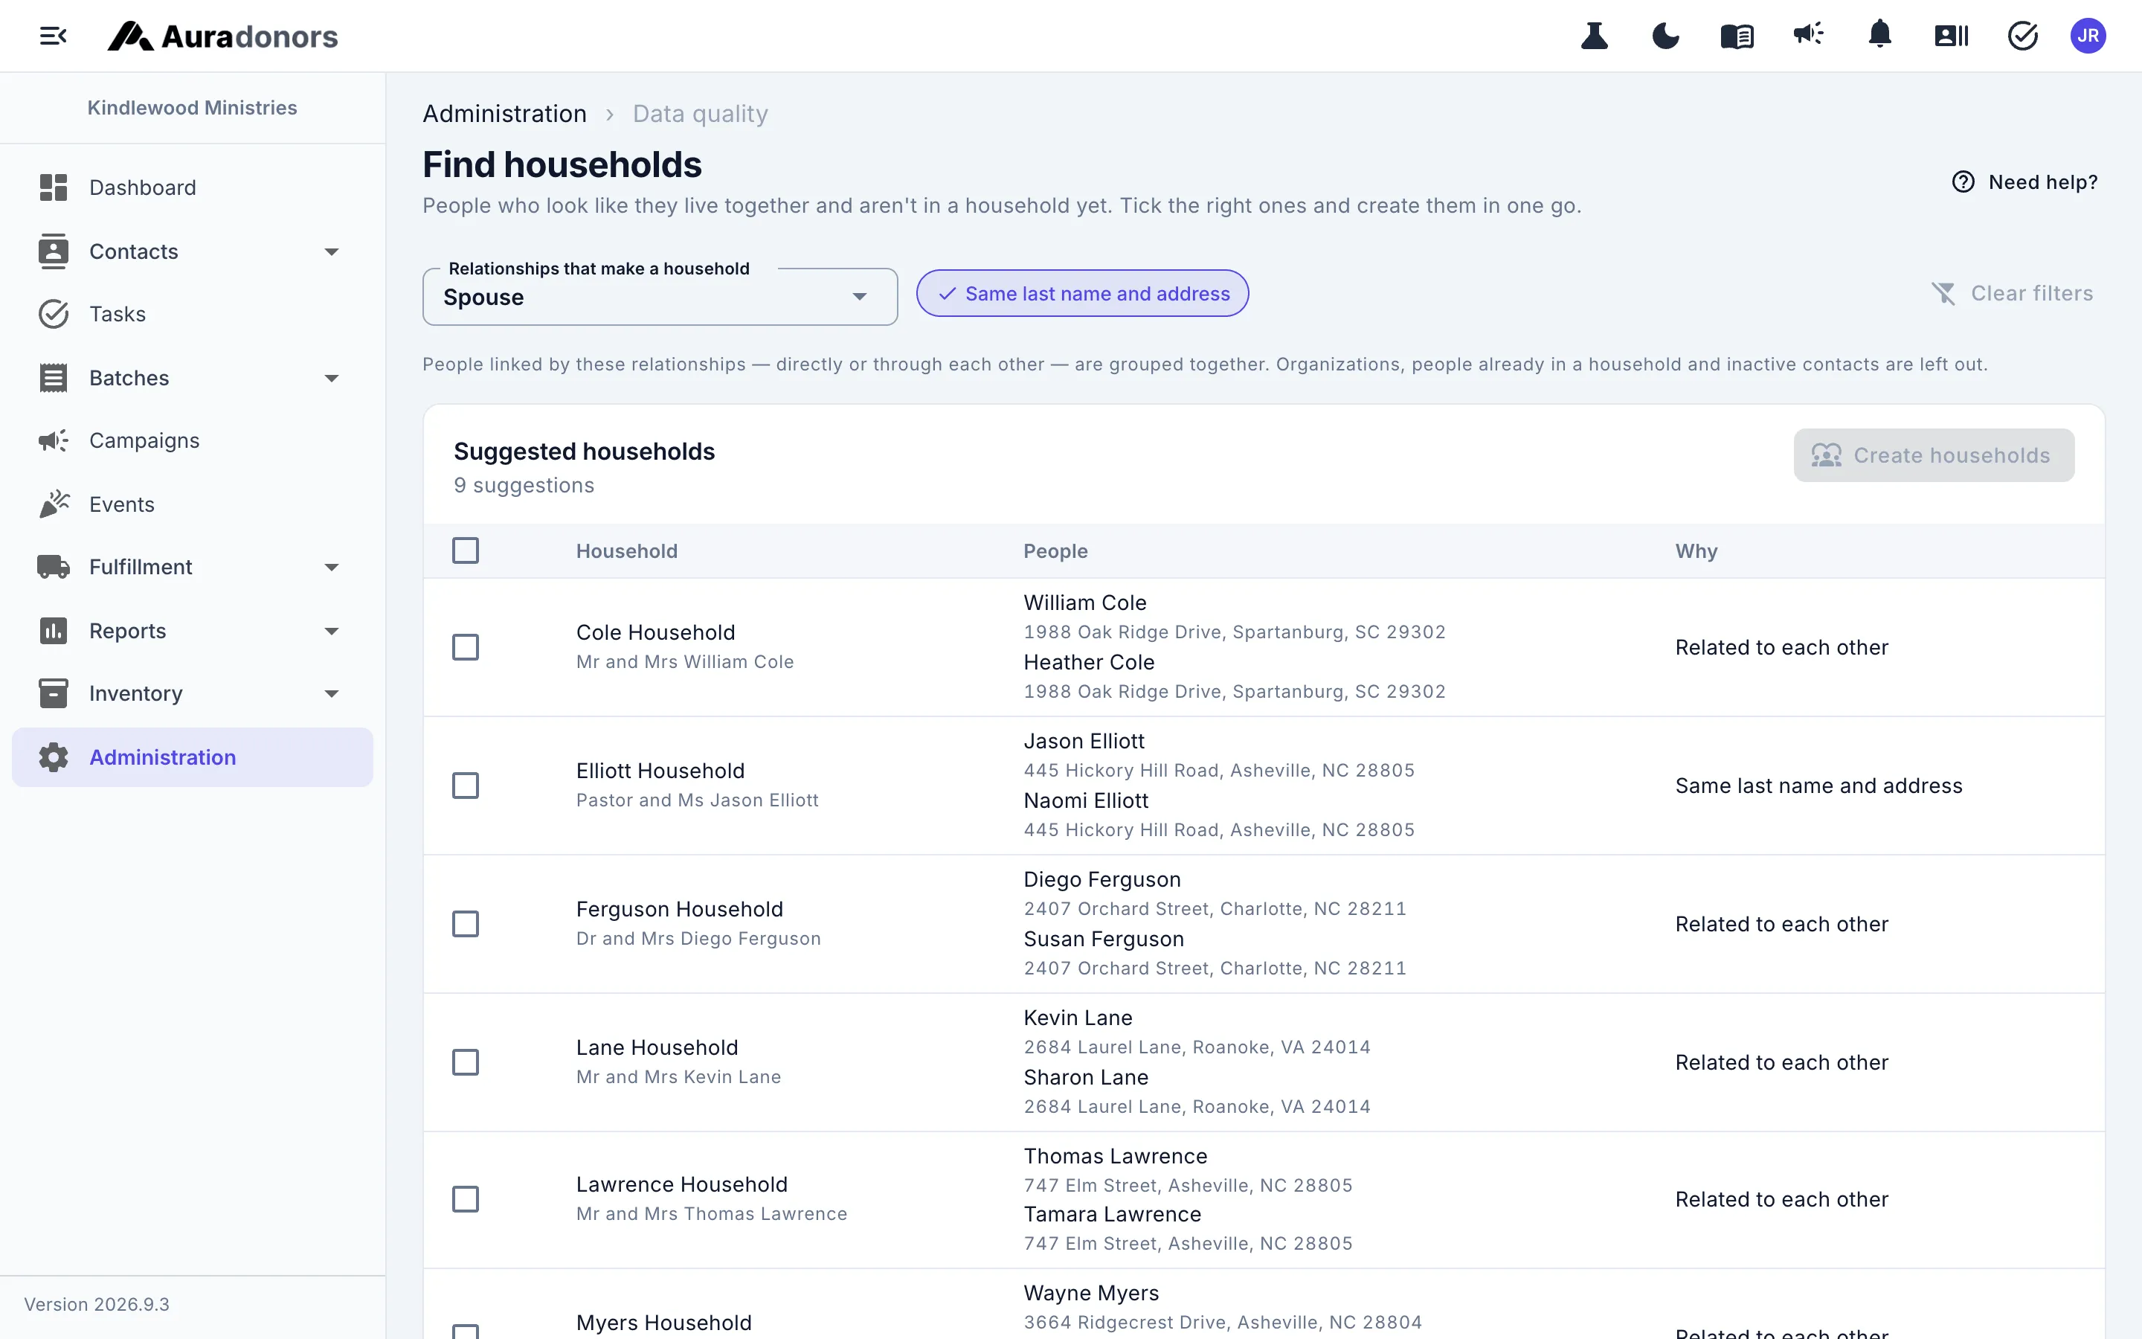The image size is (2142, 1339).
Task: Click the Dashboard grid icon
Action: (x=53, y=187)
